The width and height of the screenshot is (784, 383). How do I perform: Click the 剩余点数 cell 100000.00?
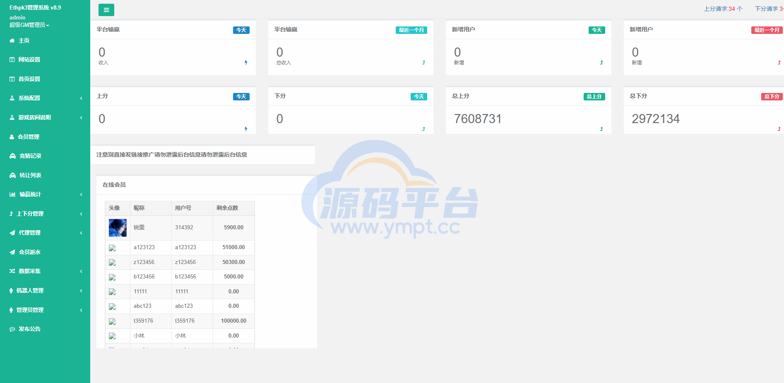[233, 321]
